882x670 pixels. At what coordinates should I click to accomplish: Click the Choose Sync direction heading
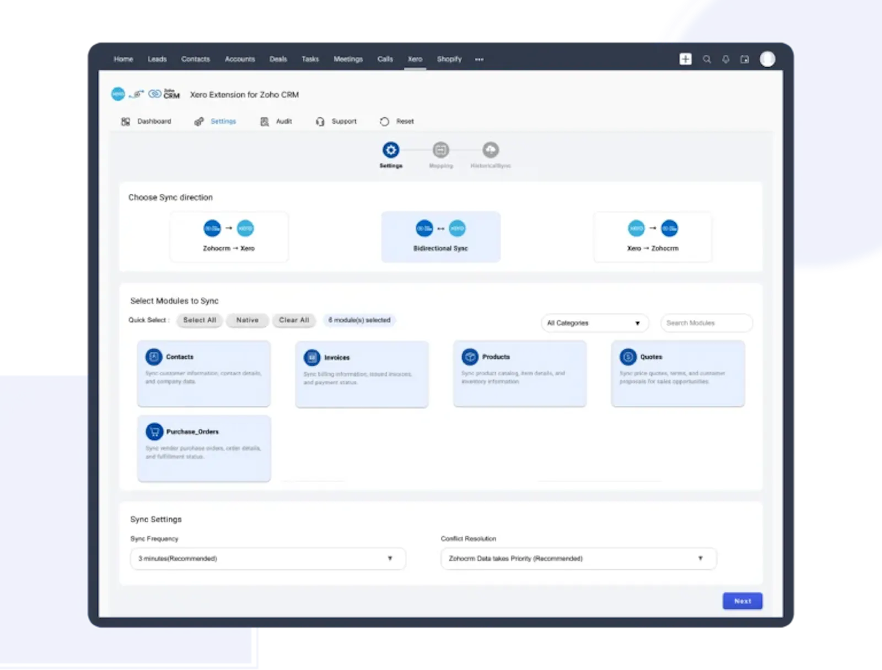point(170,197)
